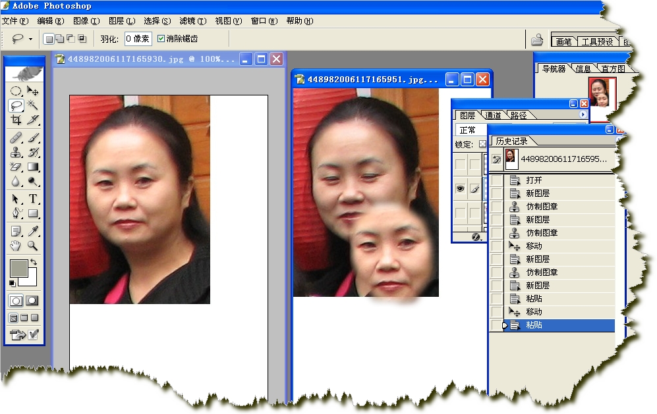Click the Move tool in the toolbox
This screenshot has height=414, width=657.
[x=32, y=91]
